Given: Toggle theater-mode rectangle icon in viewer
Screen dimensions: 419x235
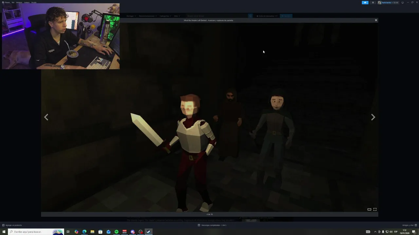Looking at the screenshot, I should [369, 210].
